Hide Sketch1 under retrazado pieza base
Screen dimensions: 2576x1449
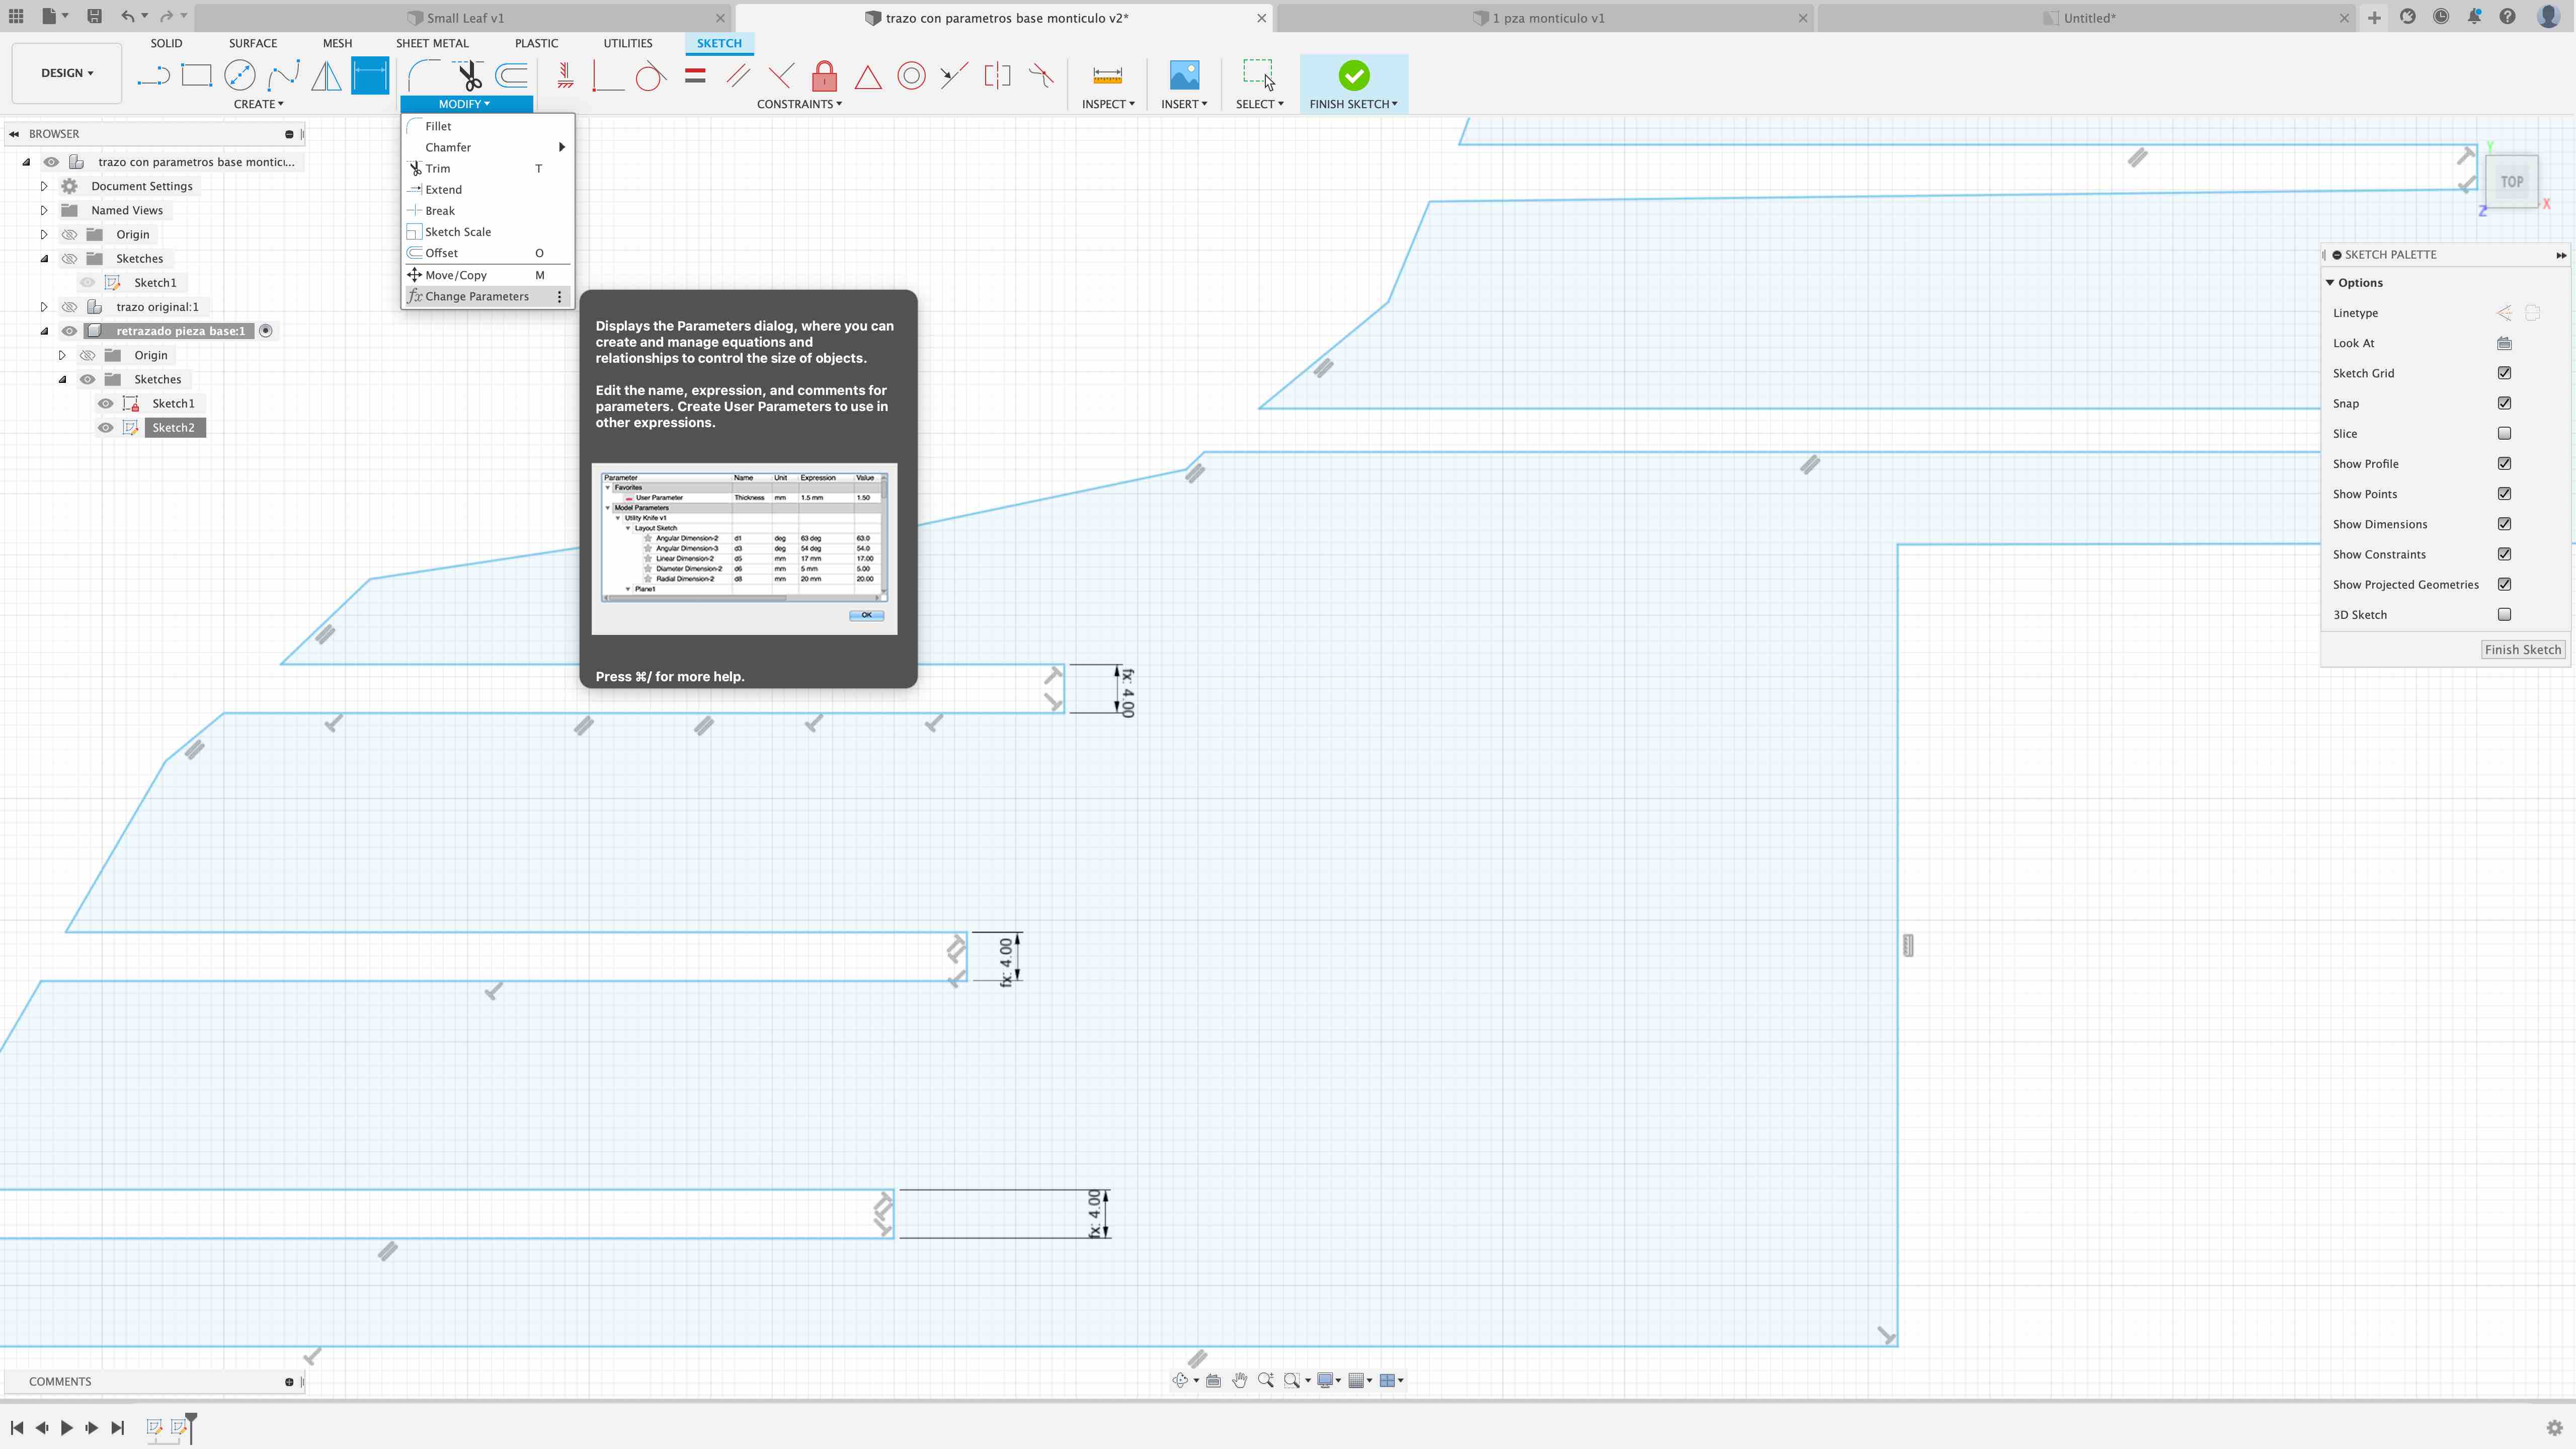tap(105, 403)
